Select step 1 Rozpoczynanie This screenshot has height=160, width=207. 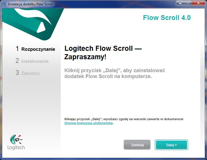coord(35,49)
